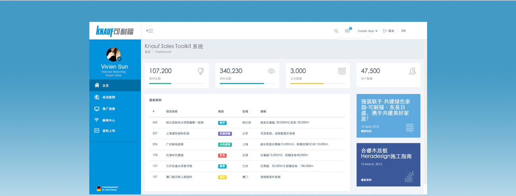Click the German flag Headquarter link

(108, 188)
